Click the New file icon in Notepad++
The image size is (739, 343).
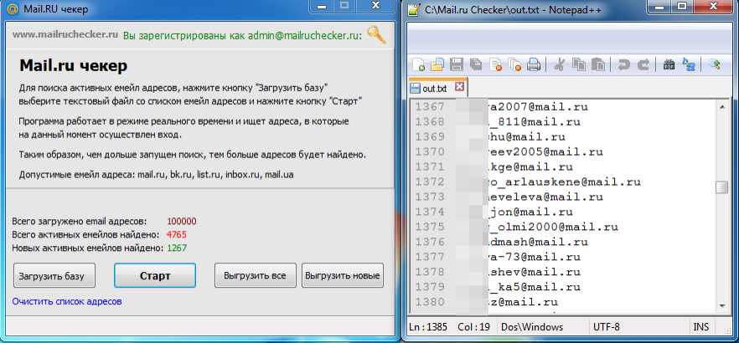click(419, 64)
